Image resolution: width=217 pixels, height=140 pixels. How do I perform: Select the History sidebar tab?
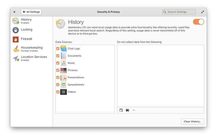pyautogui.click(x=26, y=21)
